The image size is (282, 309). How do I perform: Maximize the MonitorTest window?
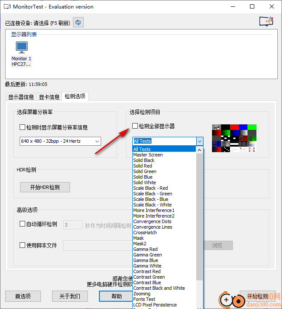(x=252, y=6)
